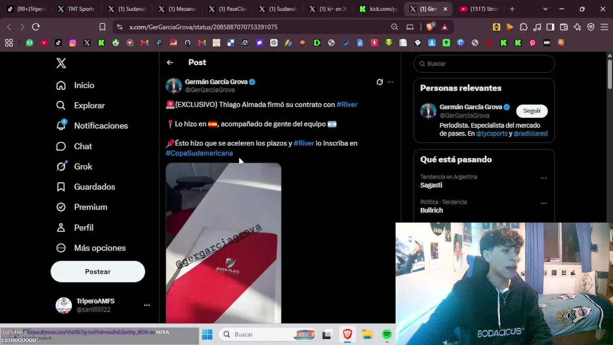The width and height of the screenshot is (613, 345).
Task: Open the Windows Start menu
Action: click(207, 334)
